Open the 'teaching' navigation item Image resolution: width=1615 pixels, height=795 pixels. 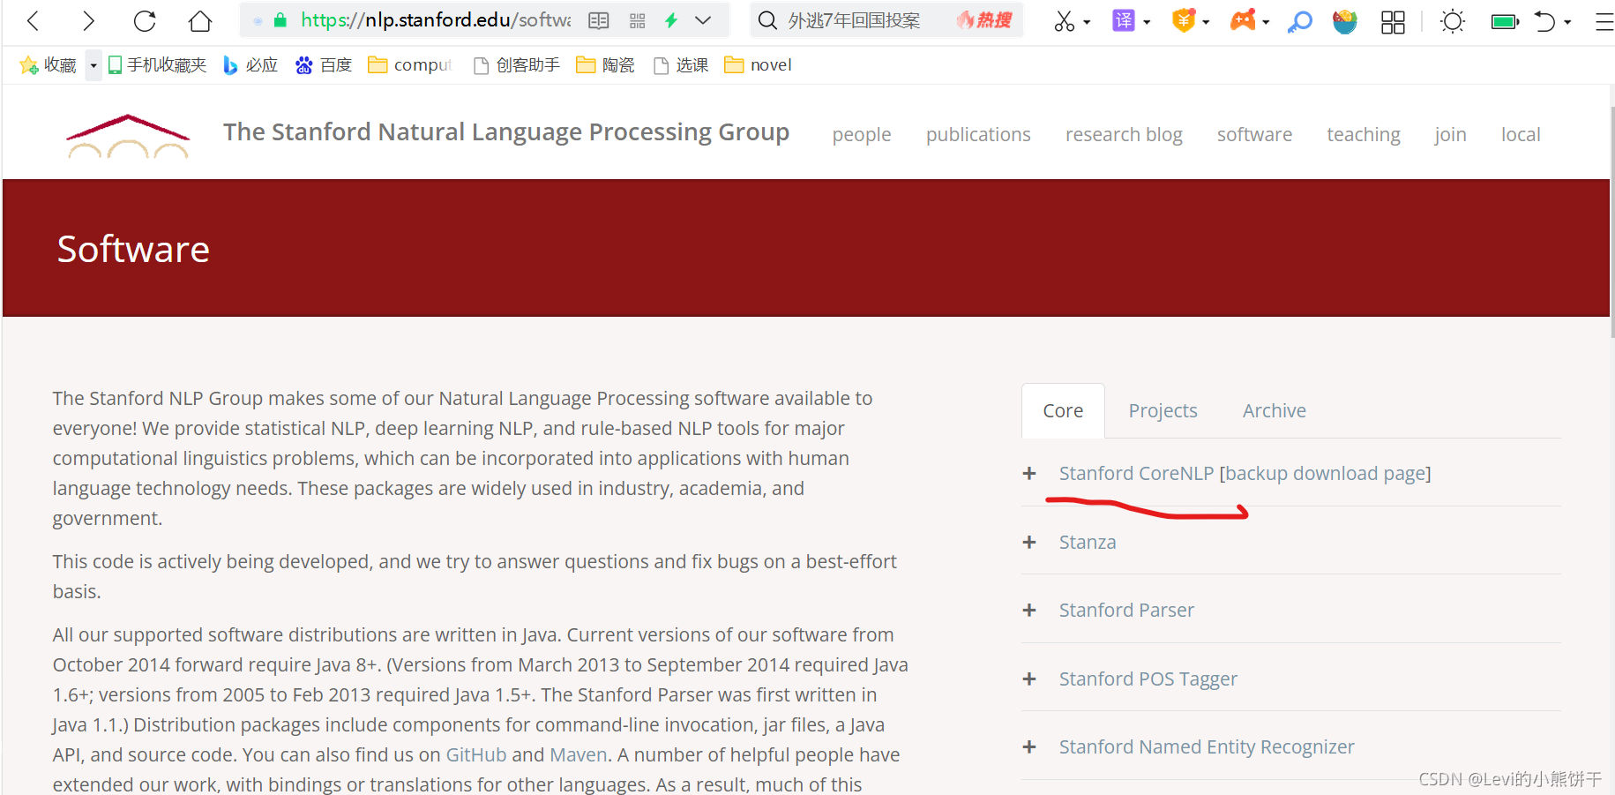[x=1364, y=134]
